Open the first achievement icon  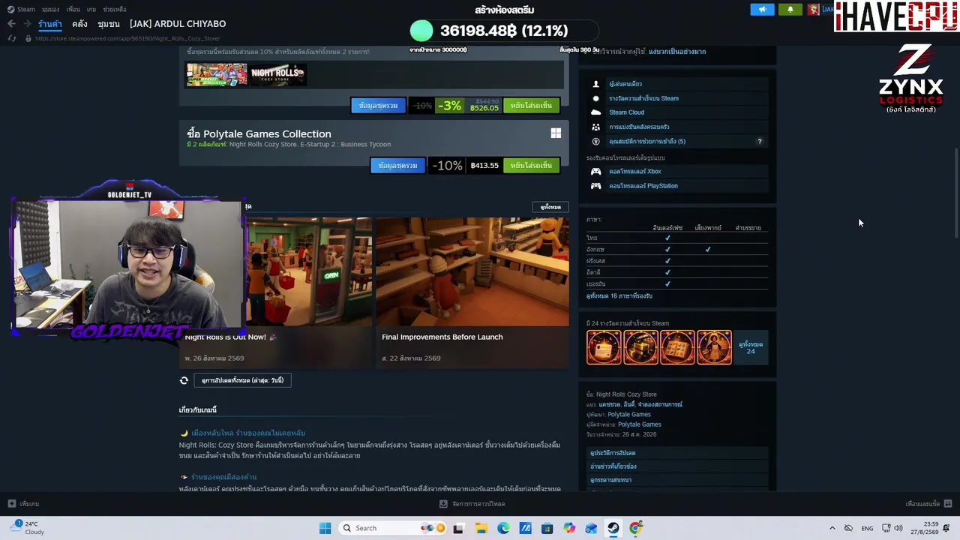[x=604, y=347]
